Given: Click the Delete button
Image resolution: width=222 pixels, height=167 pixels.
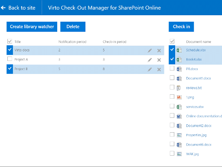Looking at the screenshot, I should point(73,27).
